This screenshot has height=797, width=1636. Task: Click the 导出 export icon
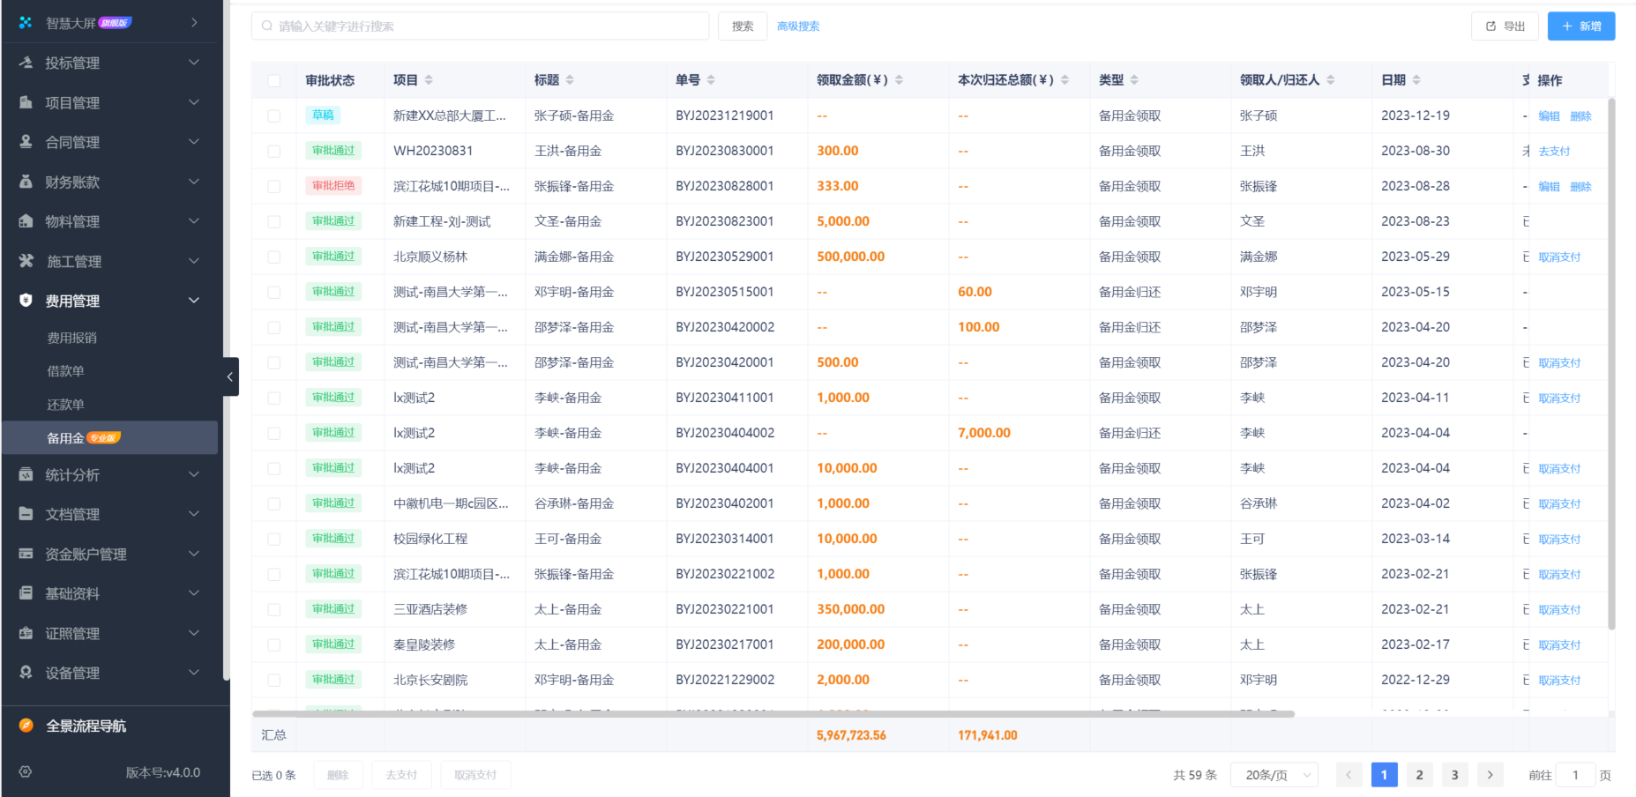tap(1491, 26)
